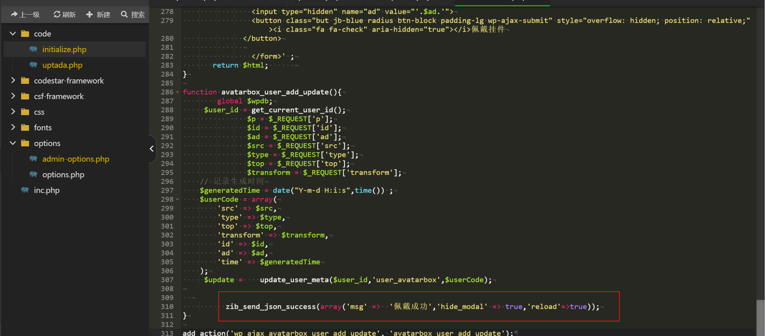Click the up-one-level arrow icon
The height and width of the screenshot is (336, 765).
14,14
